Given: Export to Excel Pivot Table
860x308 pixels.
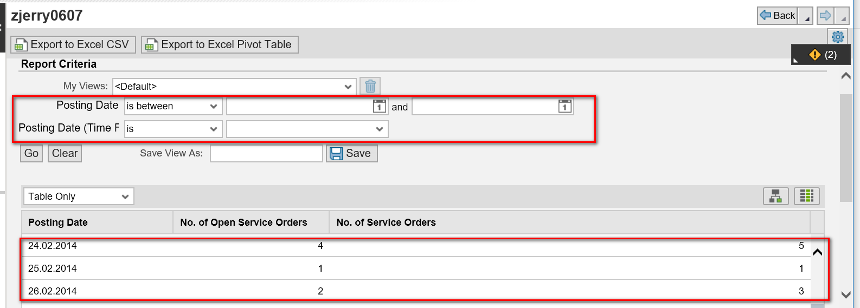Looking at the screenshot, I should click(x=220, y=44).
